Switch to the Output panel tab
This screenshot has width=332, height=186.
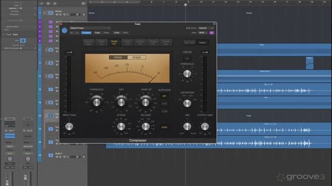click(202, 42)
